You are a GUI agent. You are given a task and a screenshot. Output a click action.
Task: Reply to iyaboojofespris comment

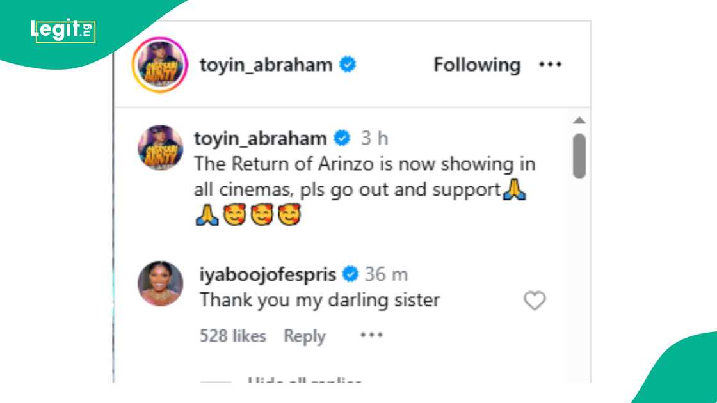coord(305,335)
